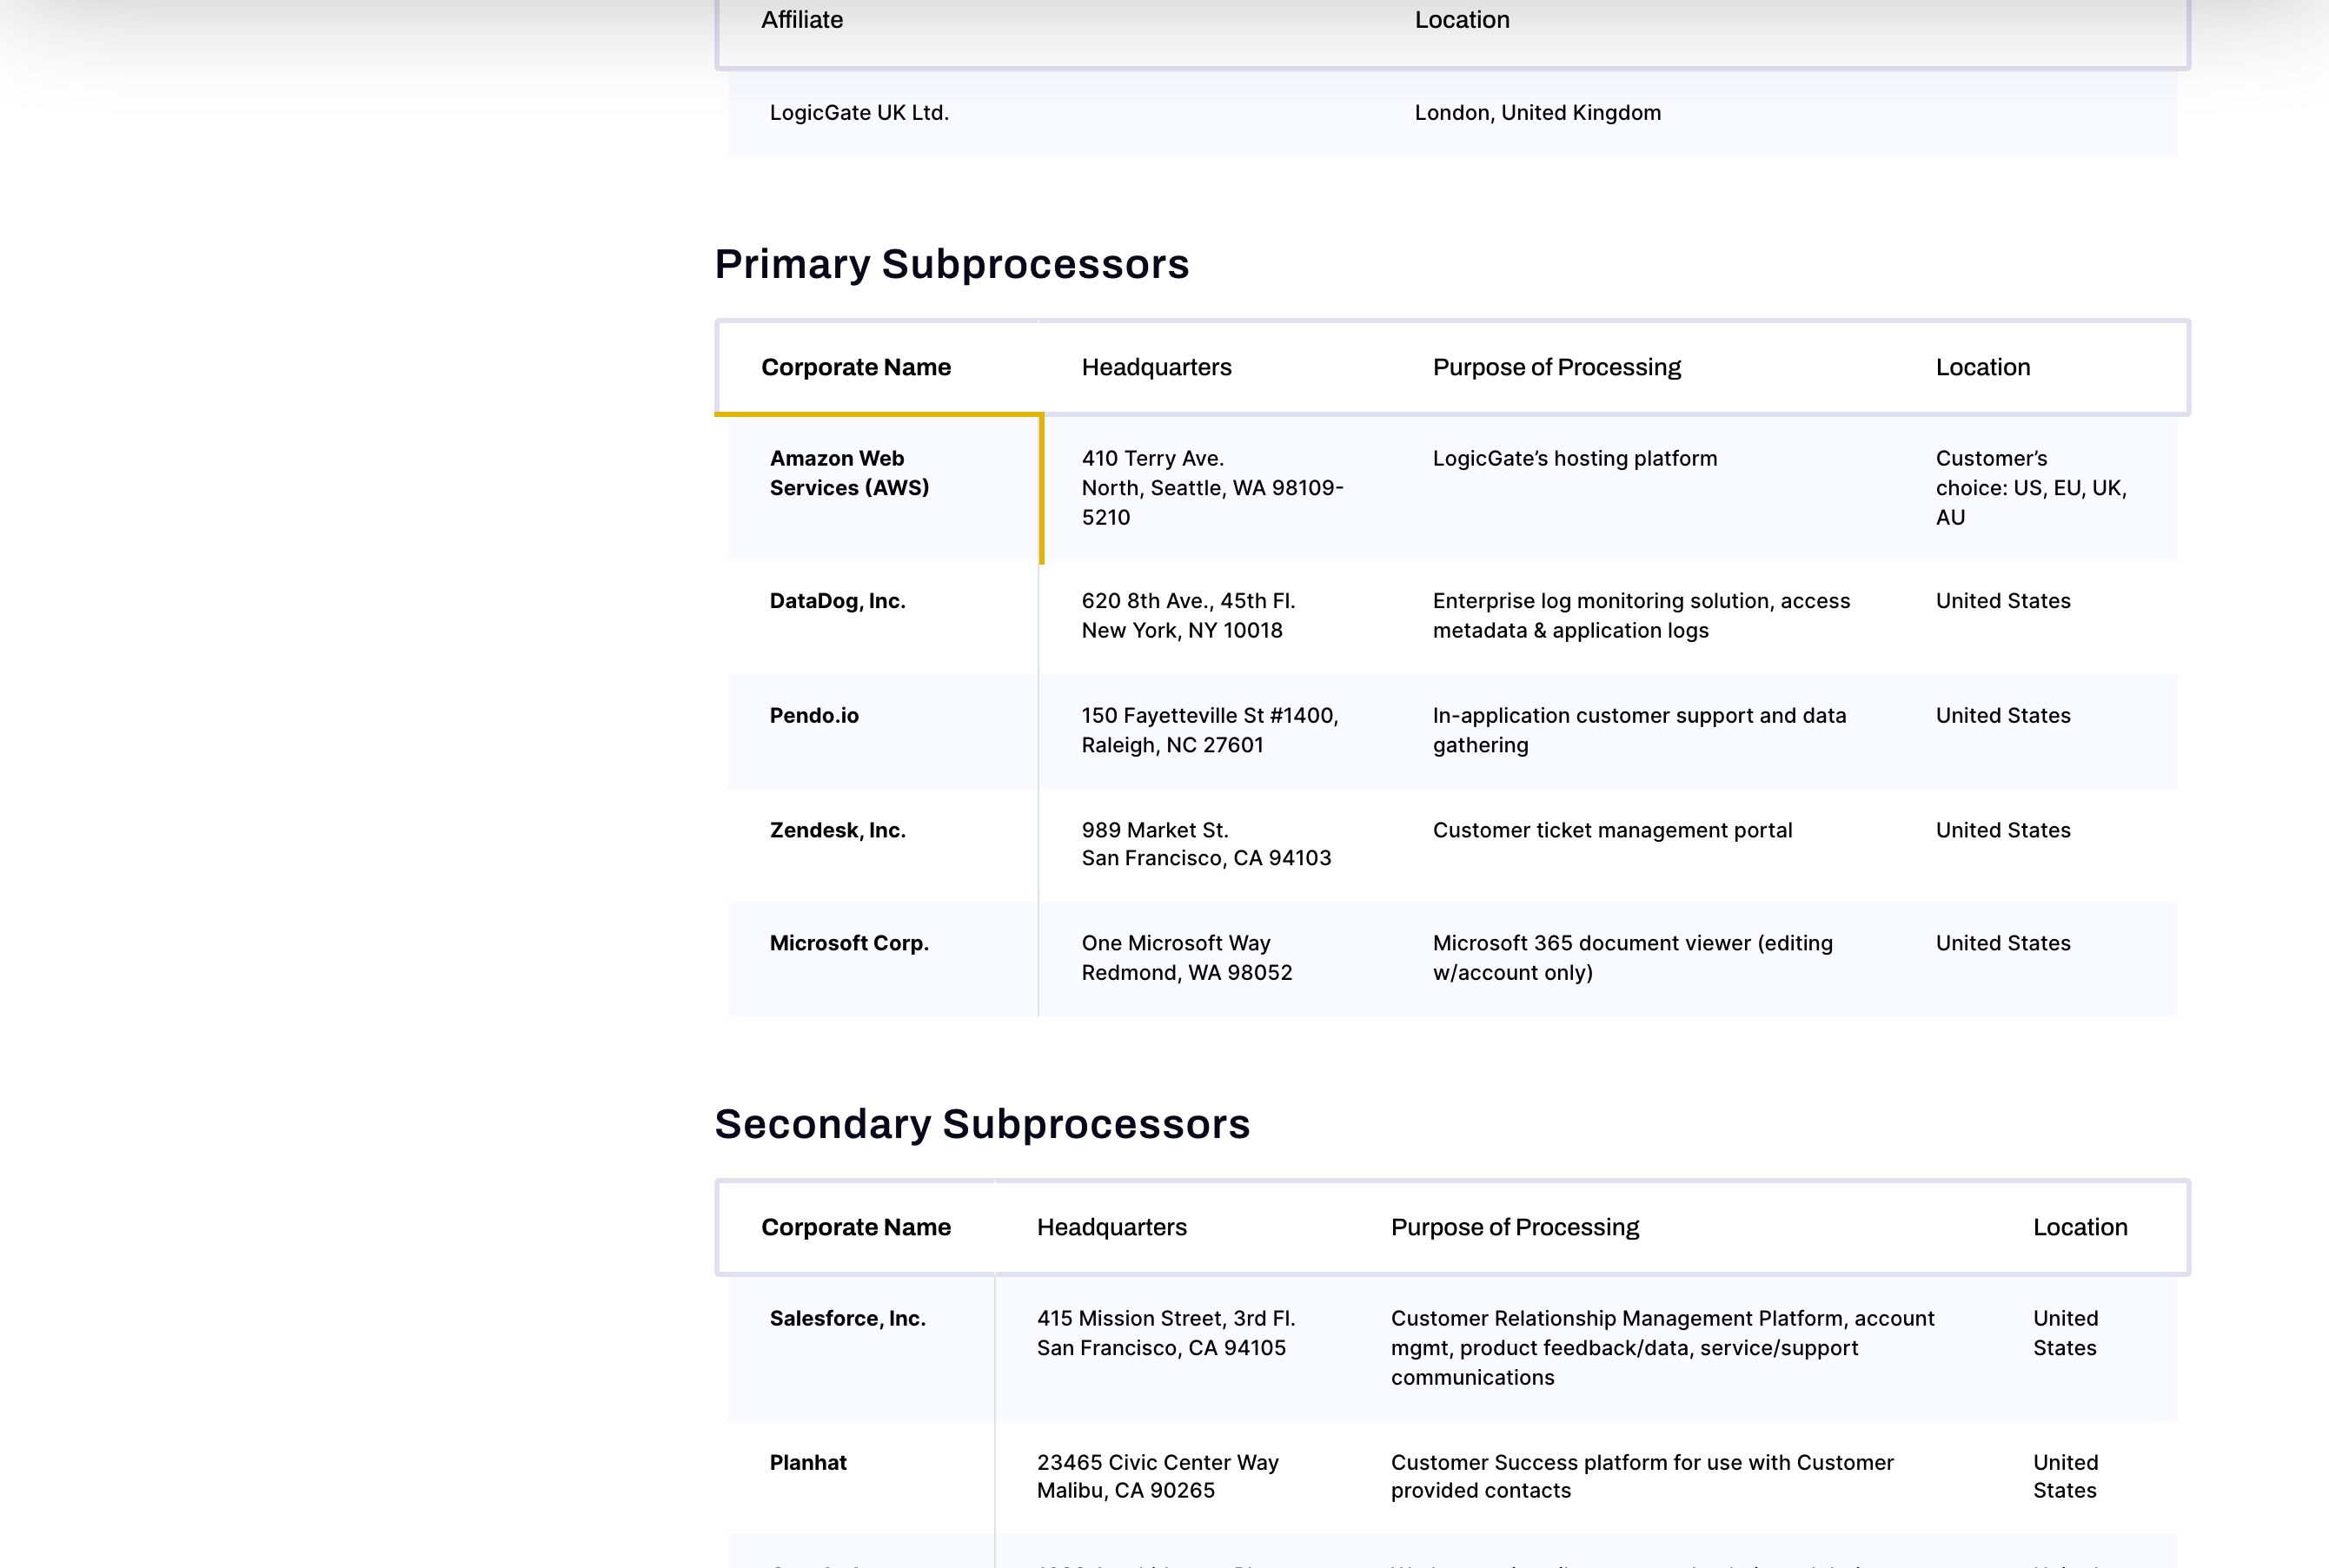The height and width of the screenshot is (1568, 2329).
Task: Click the '989 Market St.' address
Action: point(1206,844)
